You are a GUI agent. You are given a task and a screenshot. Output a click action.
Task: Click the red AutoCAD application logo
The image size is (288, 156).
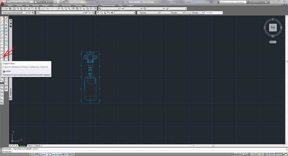3,2
